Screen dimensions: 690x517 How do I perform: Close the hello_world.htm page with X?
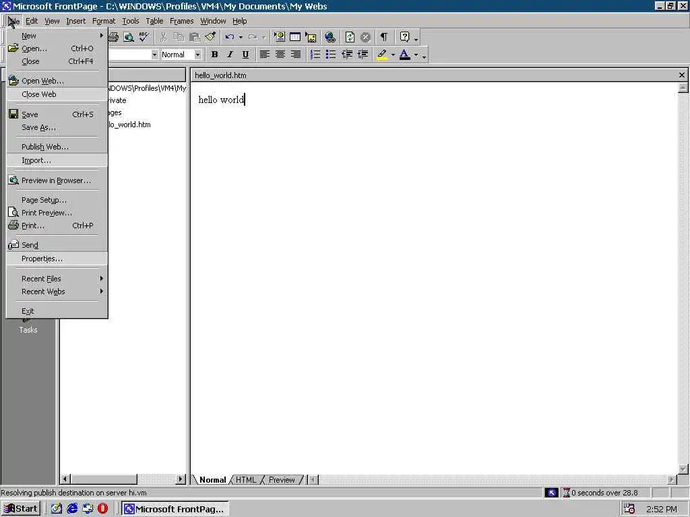[682, 75]
